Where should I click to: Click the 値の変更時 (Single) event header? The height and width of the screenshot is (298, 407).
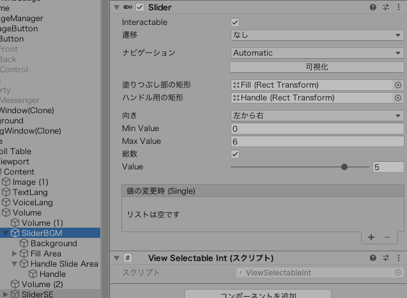click(x=263, y=191)
